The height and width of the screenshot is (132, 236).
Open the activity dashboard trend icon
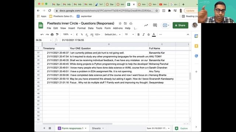coord(146,25)
